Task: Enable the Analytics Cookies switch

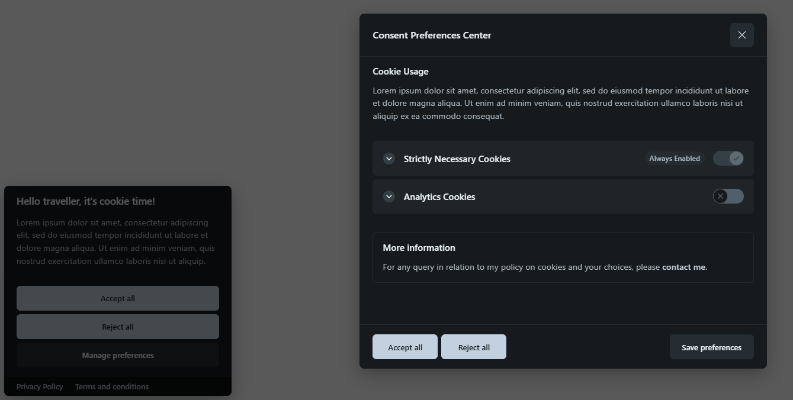Action: pyautogui.click(x=728, y=196)
